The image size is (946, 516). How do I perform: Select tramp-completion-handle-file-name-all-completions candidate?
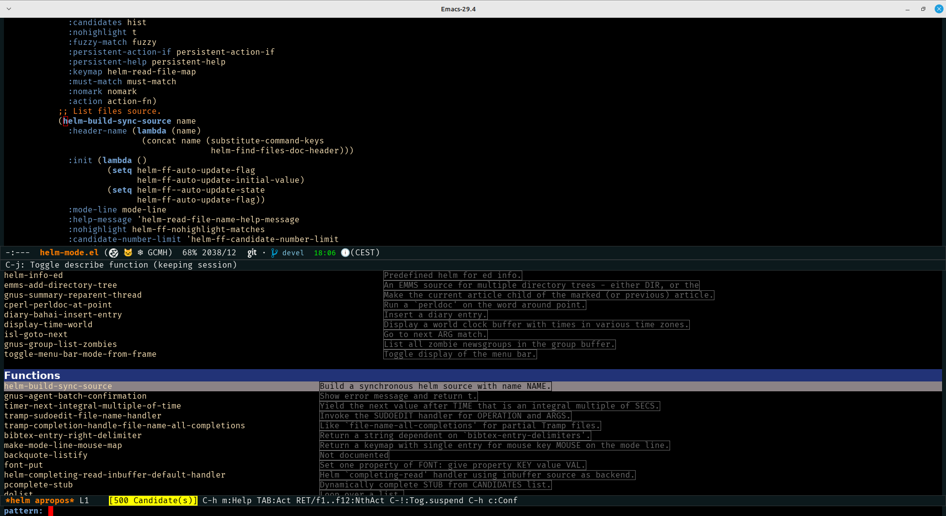pyautogui.click(x=125, y=426)
